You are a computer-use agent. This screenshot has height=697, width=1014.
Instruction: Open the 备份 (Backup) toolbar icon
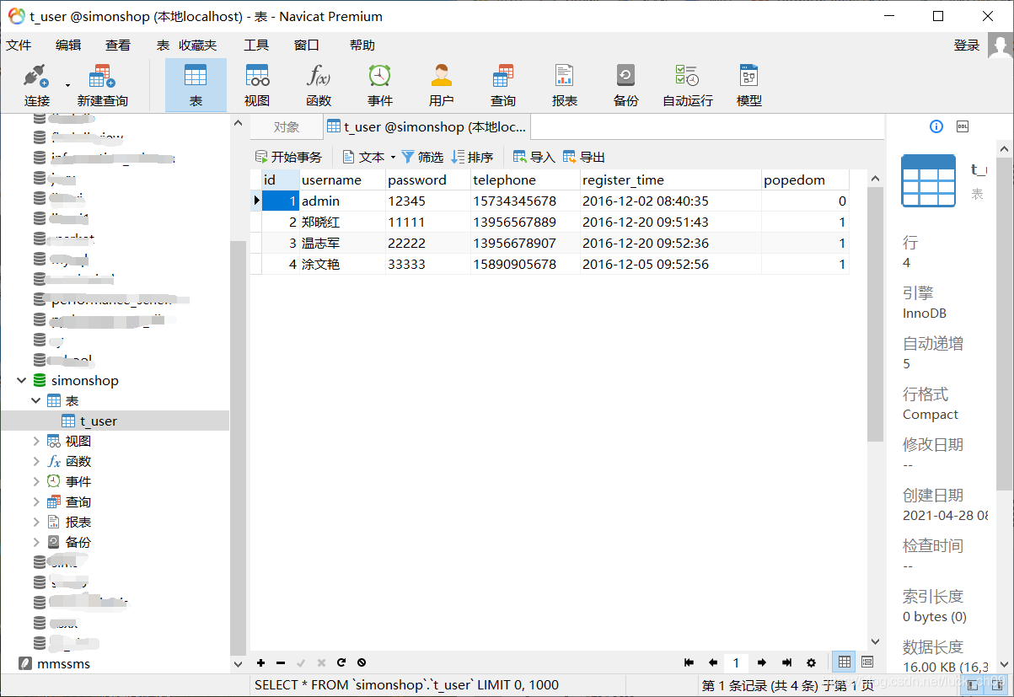tap(625, 84)
